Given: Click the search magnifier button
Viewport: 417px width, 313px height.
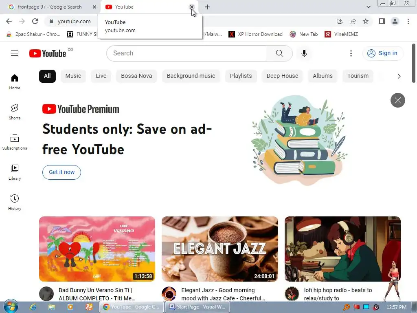Looking at the screenshot, I should (279, 53).
